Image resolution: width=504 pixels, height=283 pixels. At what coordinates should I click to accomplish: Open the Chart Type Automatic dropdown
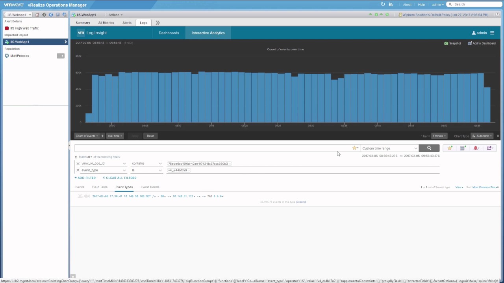pyautogui.click(x=482, y=136)
